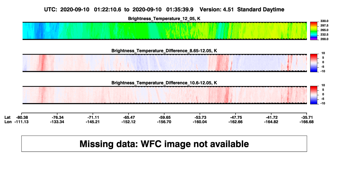Click longitude value -152.12
The width and height of the screenshot is (341, 175).
point(129,122)
